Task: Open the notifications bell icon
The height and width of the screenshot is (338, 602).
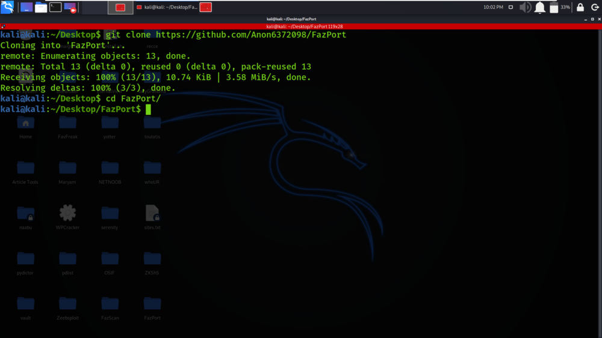Action: pyautogui.click(x=540, y=7)
